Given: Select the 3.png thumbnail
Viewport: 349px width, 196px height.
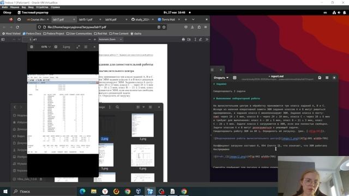Looking at the screenshot, I should [143, 125].
